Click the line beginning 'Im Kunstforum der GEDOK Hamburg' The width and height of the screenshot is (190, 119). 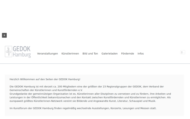coord(83,108)
